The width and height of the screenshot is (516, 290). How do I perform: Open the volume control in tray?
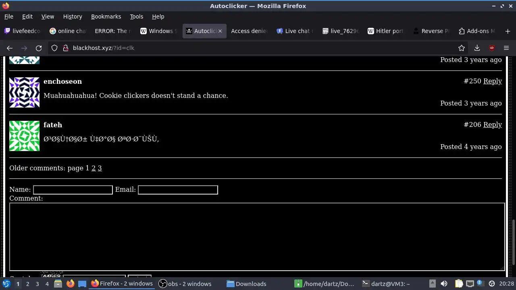point(444,284)
